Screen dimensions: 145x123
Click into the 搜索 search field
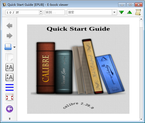(x=90, y=12)
